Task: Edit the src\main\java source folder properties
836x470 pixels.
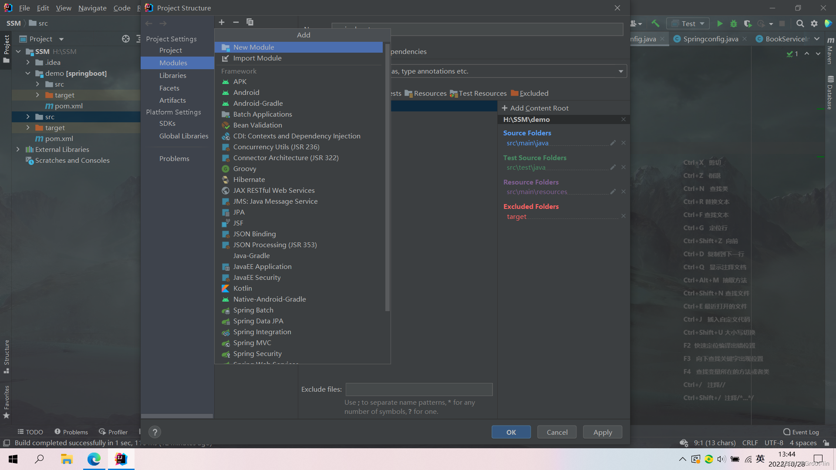Action: [613, 143]
